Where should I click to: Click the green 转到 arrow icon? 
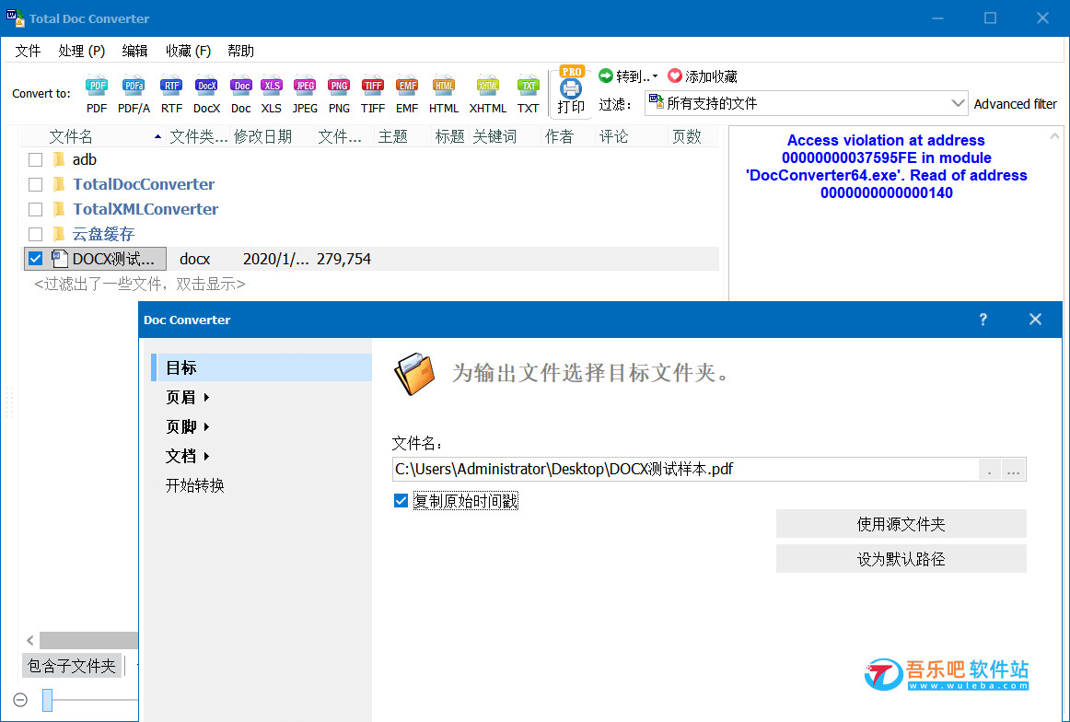(x=605, y=76)
